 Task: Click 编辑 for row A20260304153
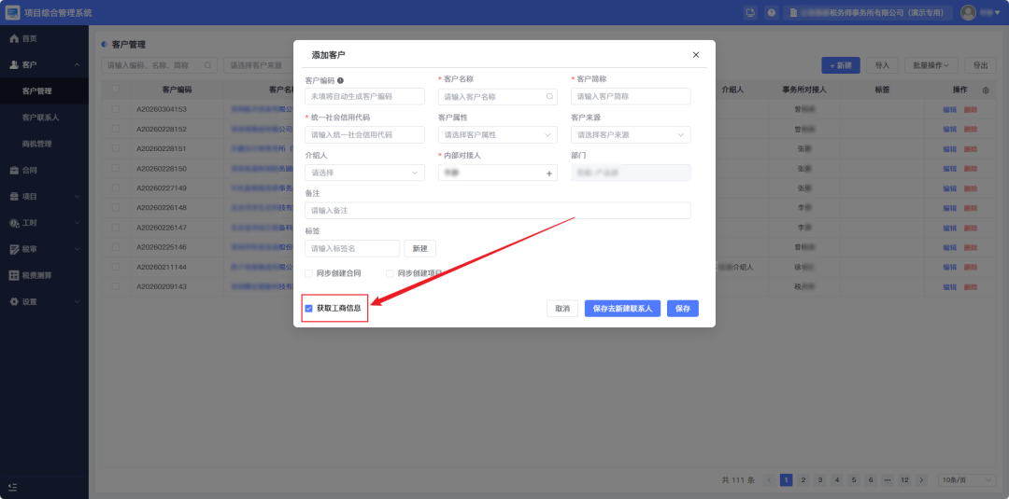950,109
